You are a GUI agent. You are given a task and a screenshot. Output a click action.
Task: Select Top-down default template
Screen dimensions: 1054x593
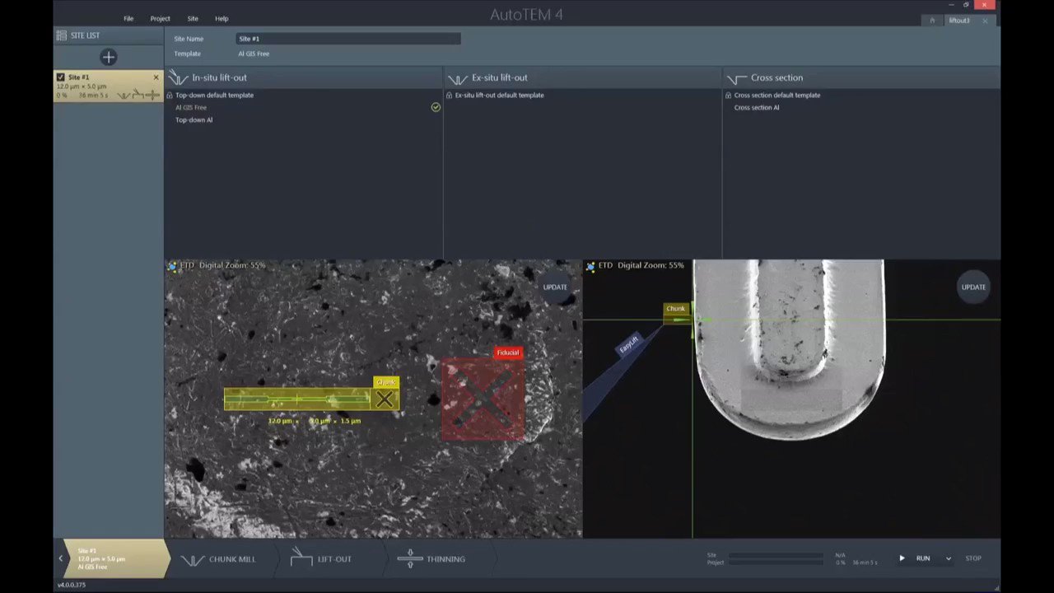[x=214, y=96]
